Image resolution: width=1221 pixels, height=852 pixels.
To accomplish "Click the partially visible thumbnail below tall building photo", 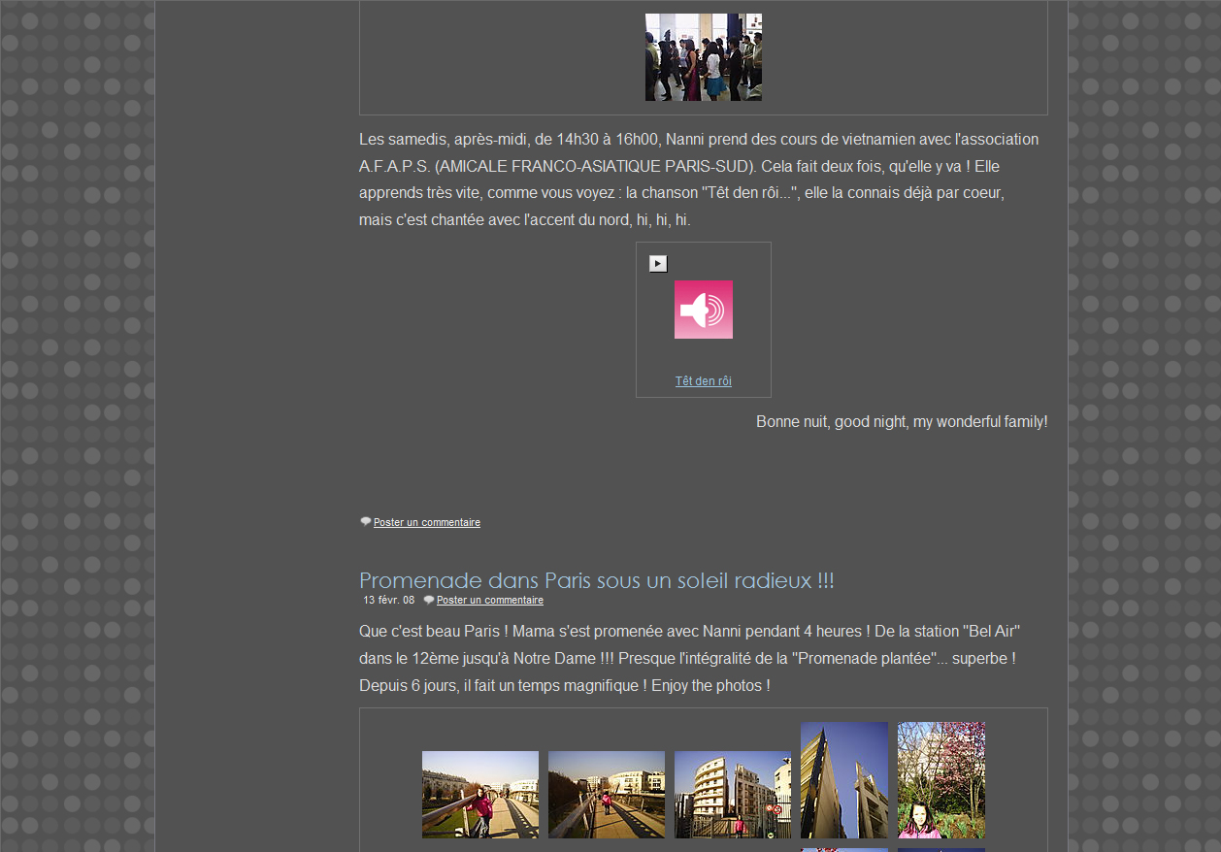I will click(x=843, y=849).
